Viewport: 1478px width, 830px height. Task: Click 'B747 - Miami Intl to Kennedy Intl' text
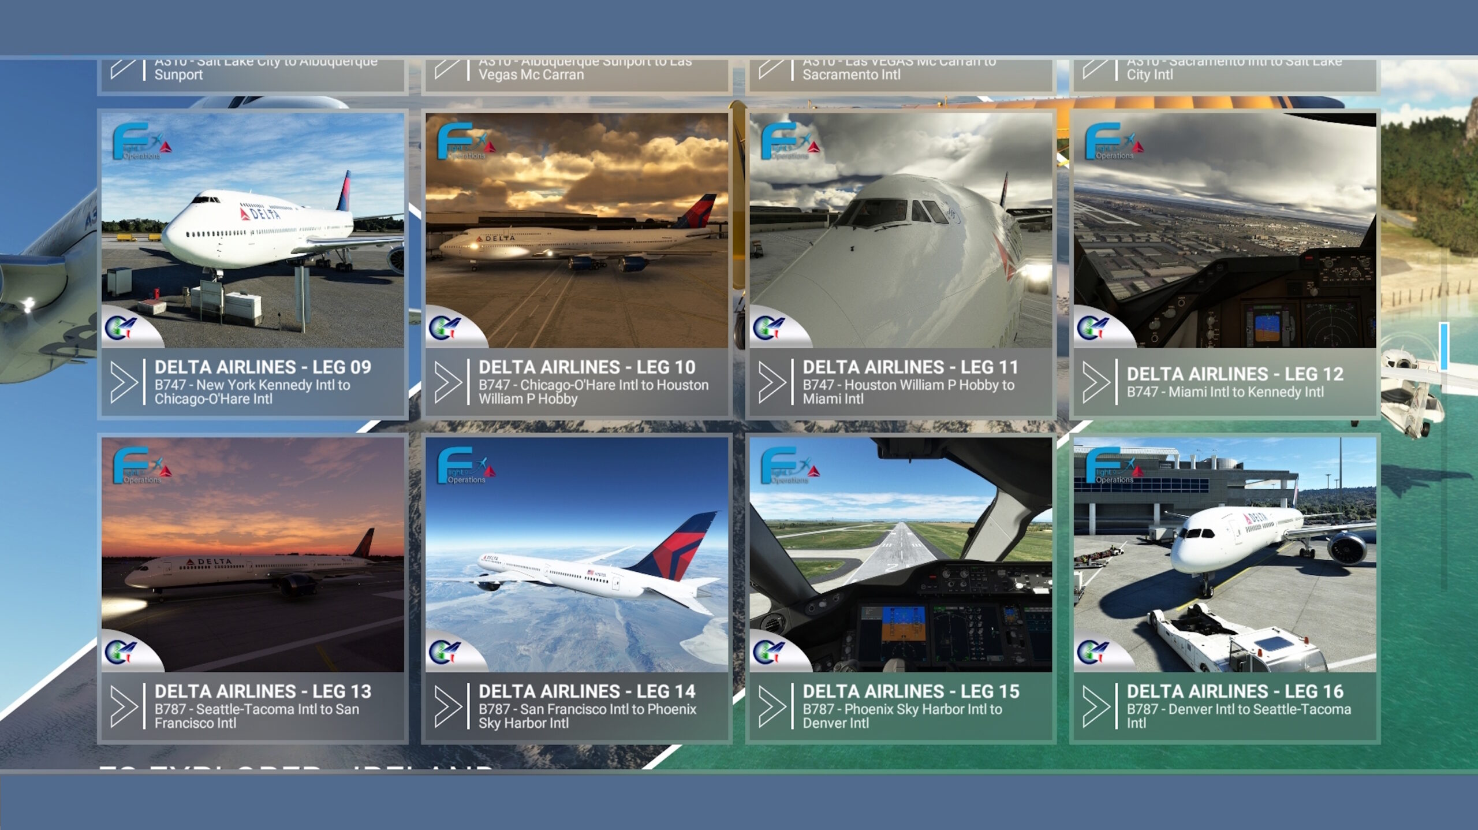tap(1225, 392)
